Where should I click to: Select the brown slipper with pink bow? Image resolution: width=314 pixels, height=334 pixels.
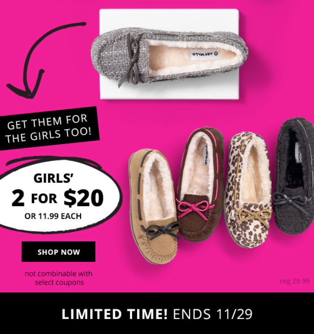[x=200, y=184]
